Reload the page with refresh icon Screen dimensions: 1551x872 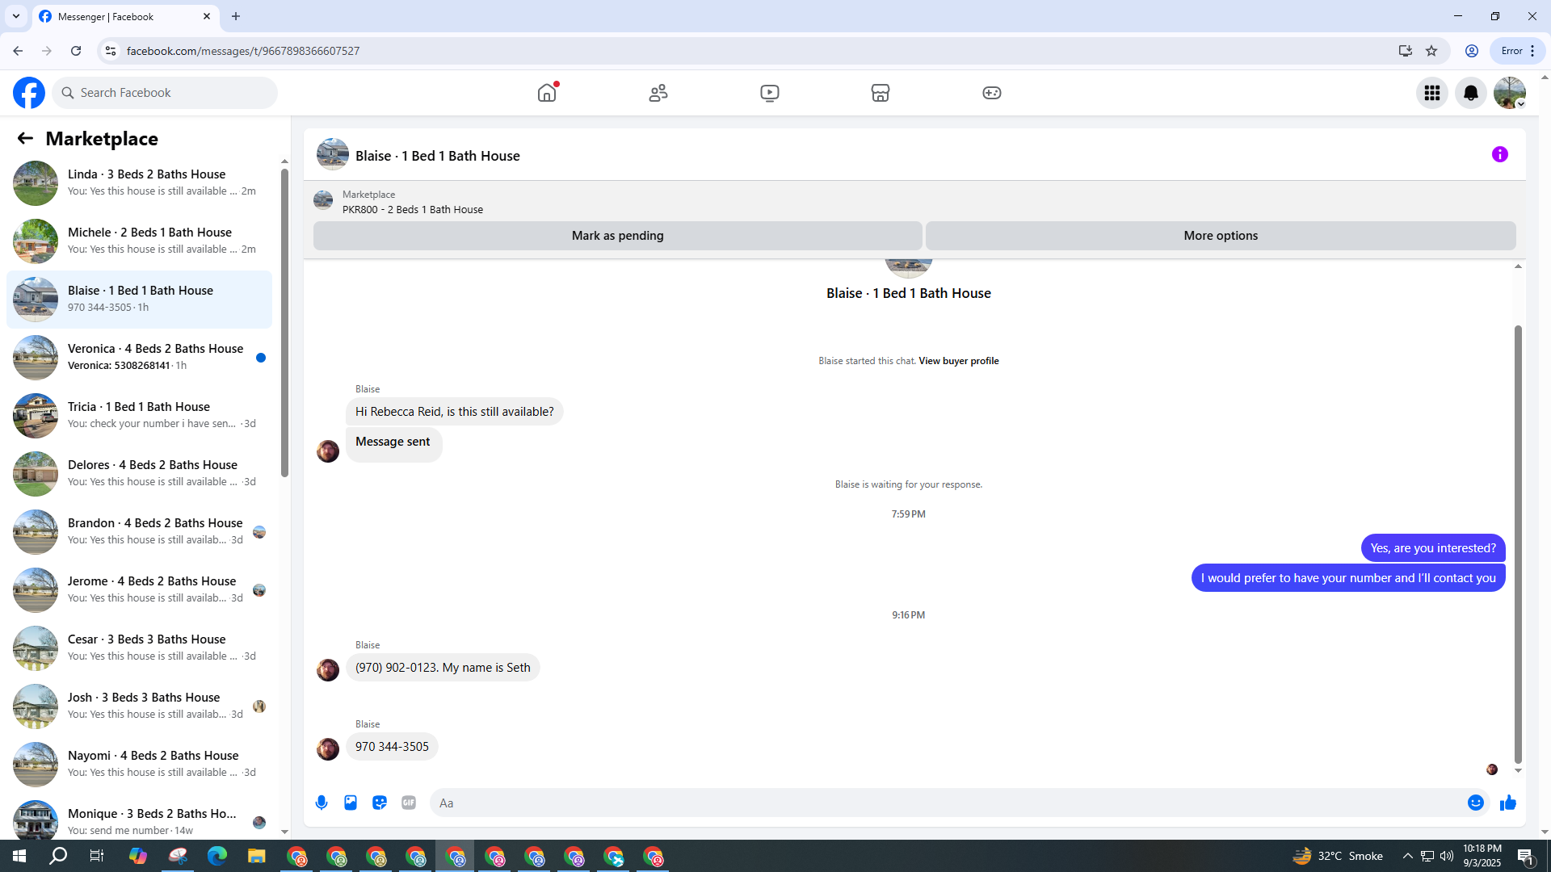coord(76,51)
